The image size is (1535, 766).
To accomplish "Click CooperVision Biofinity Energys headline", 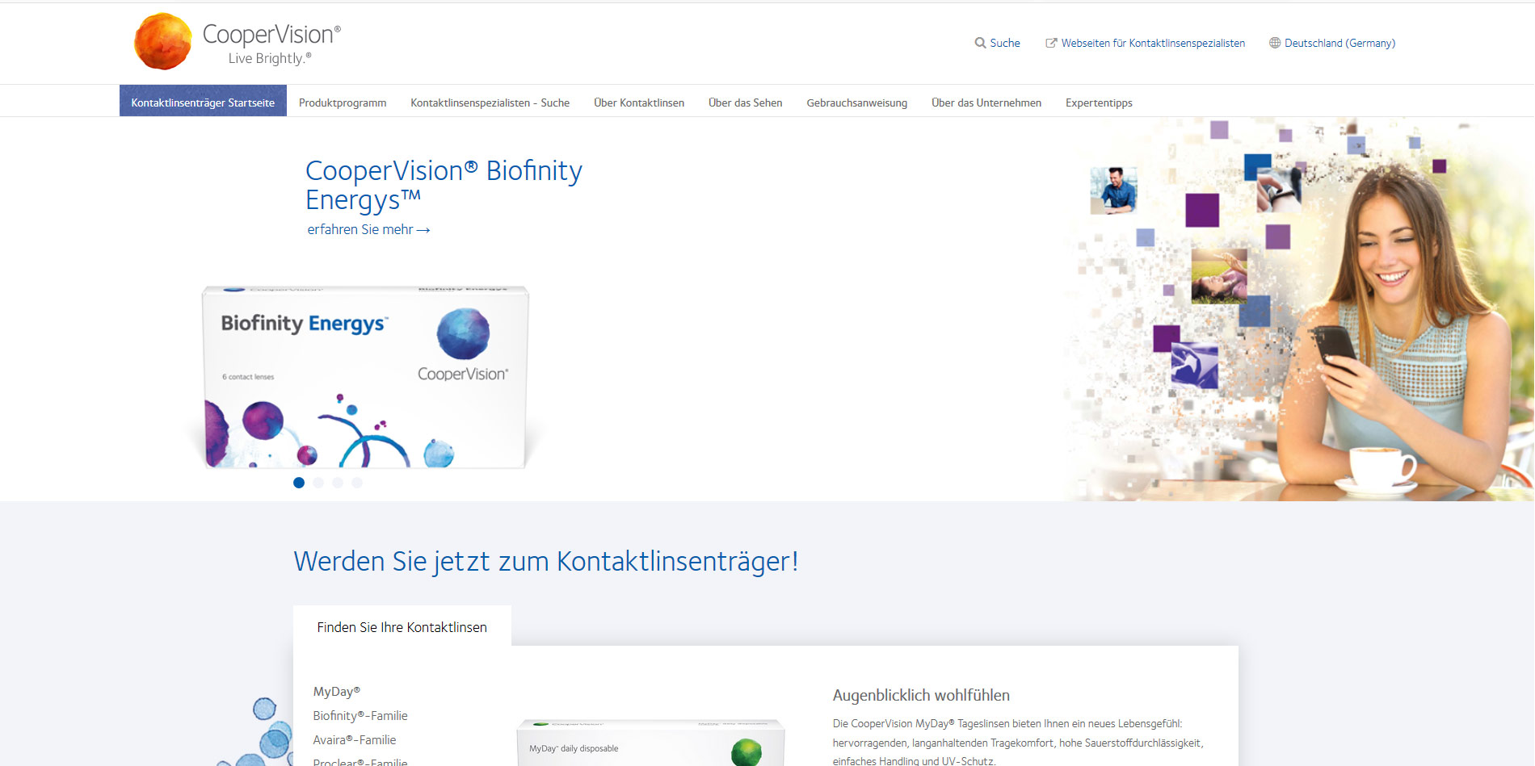I will 444,185.
